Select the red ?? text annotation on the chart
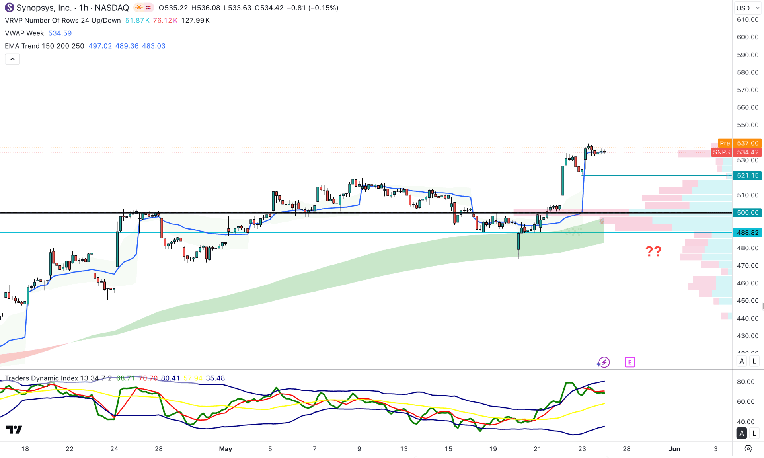 tap(653, 251)
